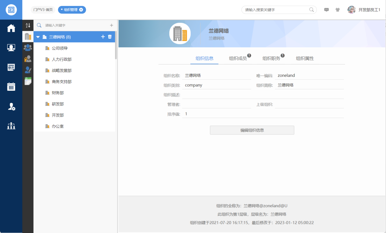Delete 兰德网络 using trash icon
Viewport: 386px width, 233px height.
110,37
